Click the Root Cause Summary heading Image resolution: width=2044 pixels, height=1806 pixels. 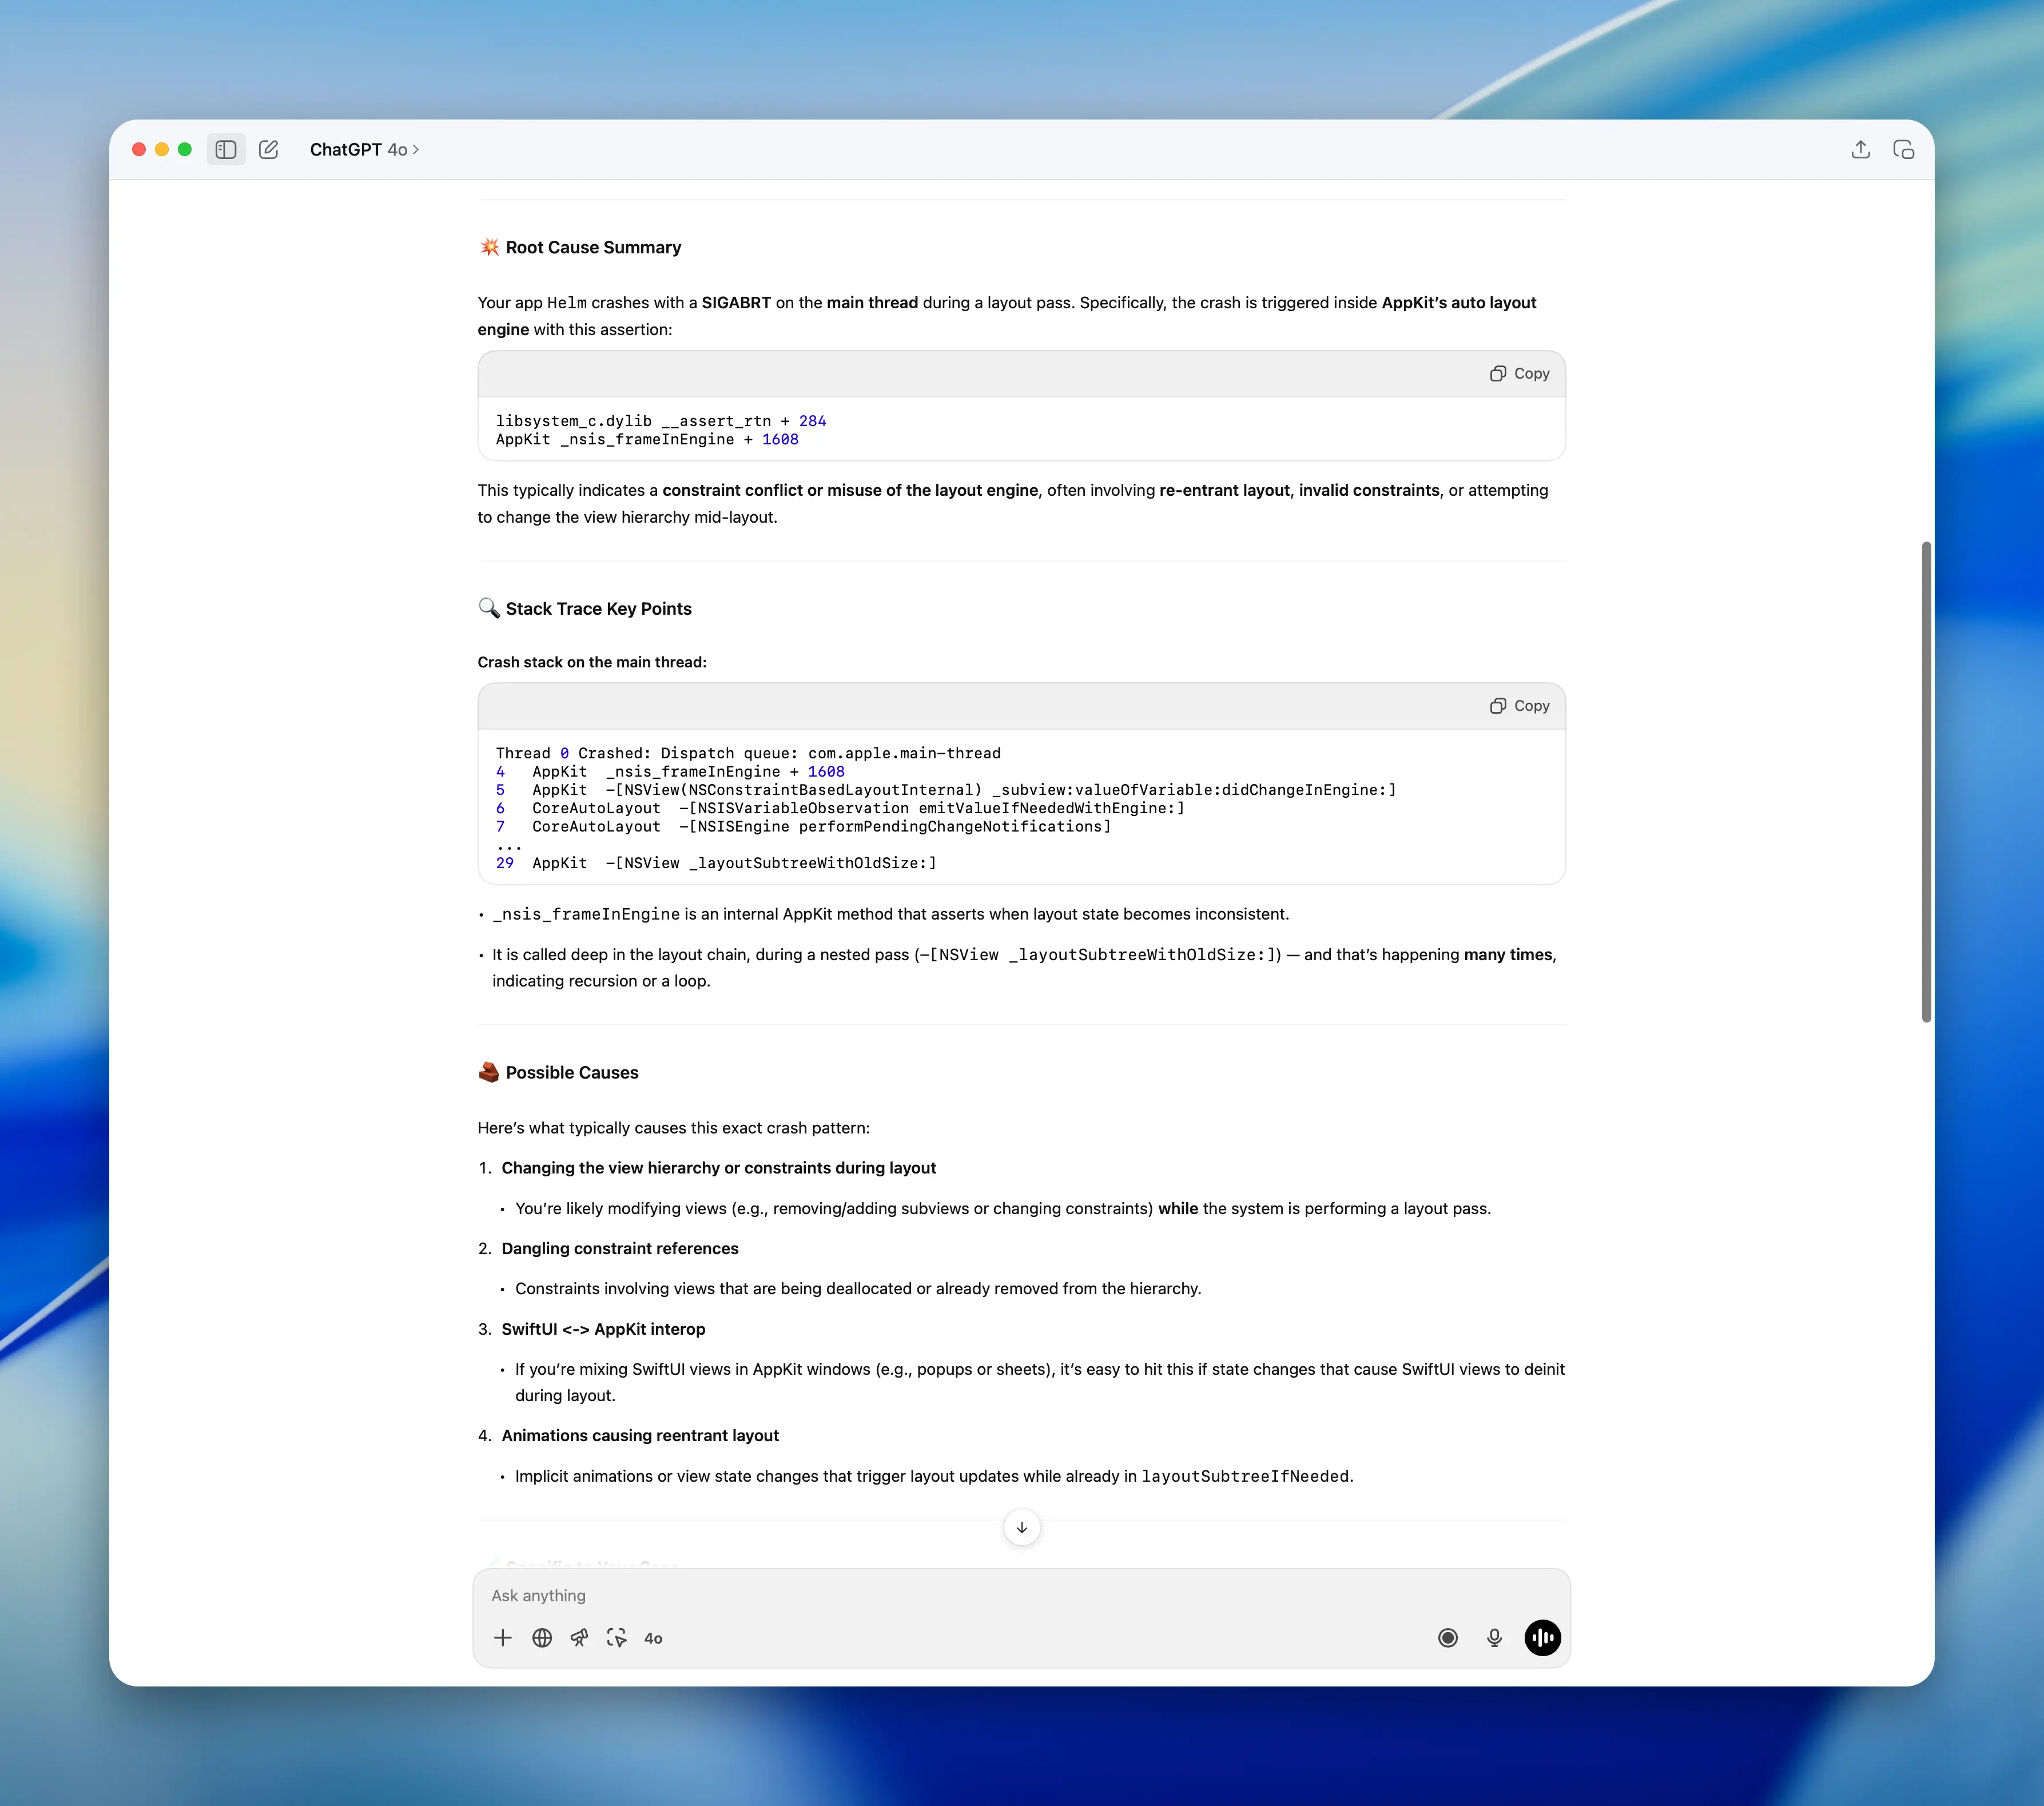[x=593, y=247]
